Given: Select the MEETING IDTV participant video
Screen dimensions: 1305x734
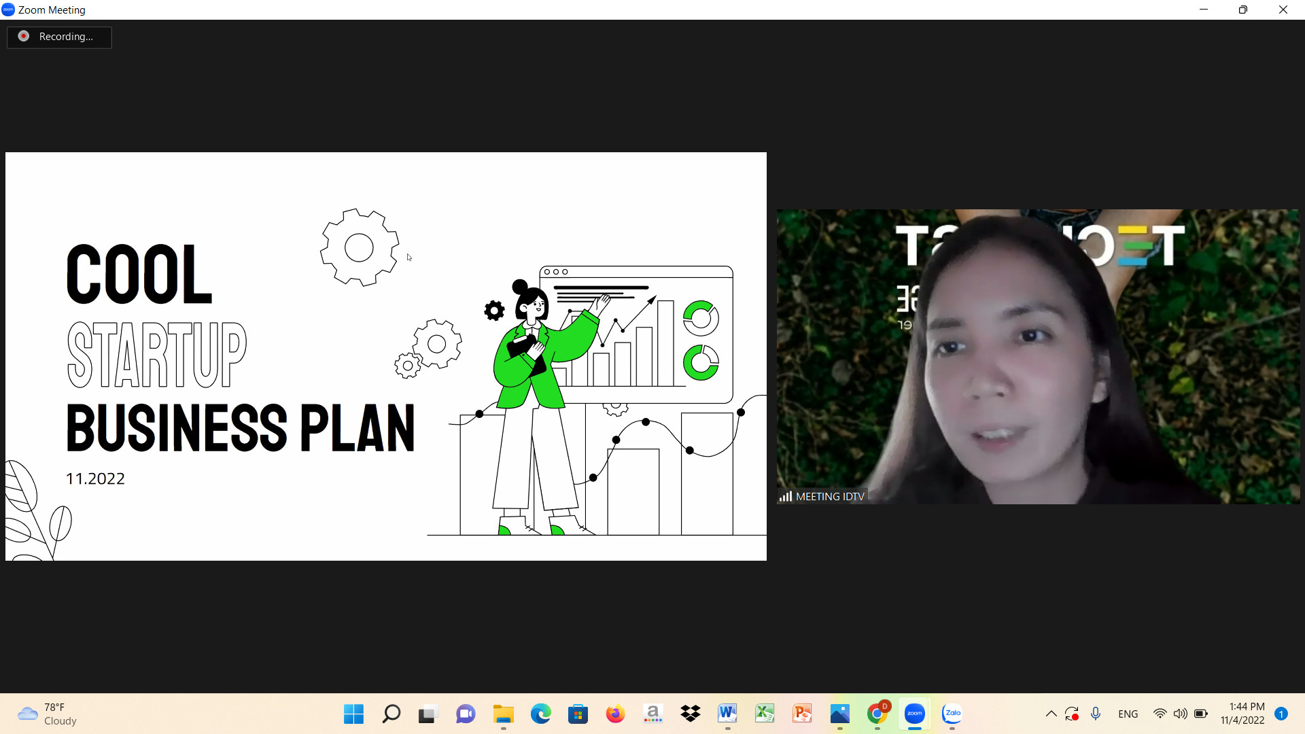Looking at the screenshot, I should [x=1038, y=357].
